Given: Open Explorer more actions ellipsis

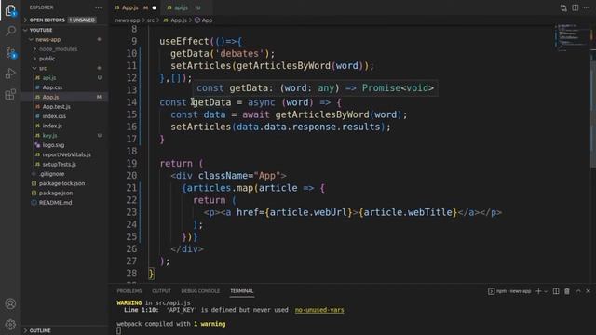Looking at the screenshot, I should pyautogui.click(x=98, y=7).
